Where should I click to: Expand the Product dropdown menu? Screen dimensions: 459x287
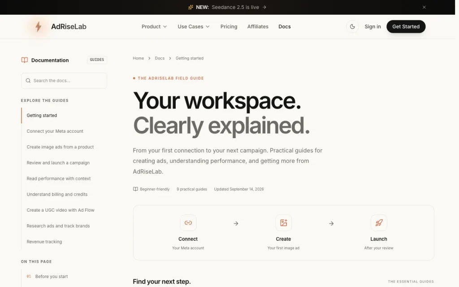154,26
